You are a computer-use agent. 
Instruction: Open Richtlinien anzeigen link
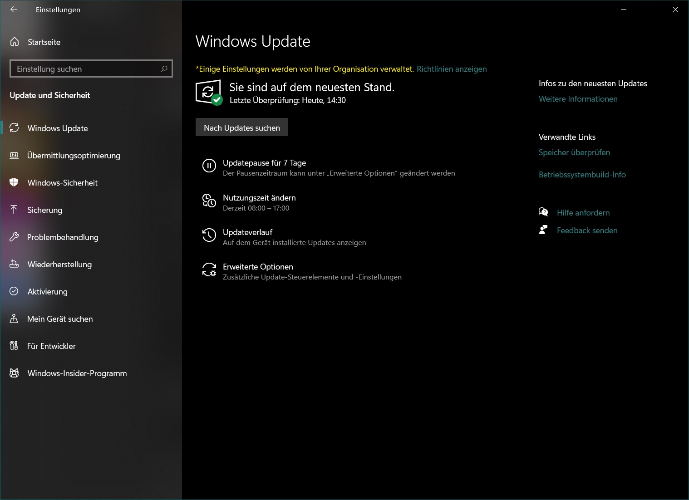coord(452,69)
